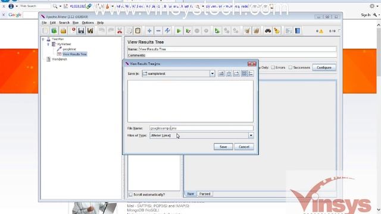Select View Results Tree node in tree
Viewport: 381px width, 214px height.
tap(74, 54)
